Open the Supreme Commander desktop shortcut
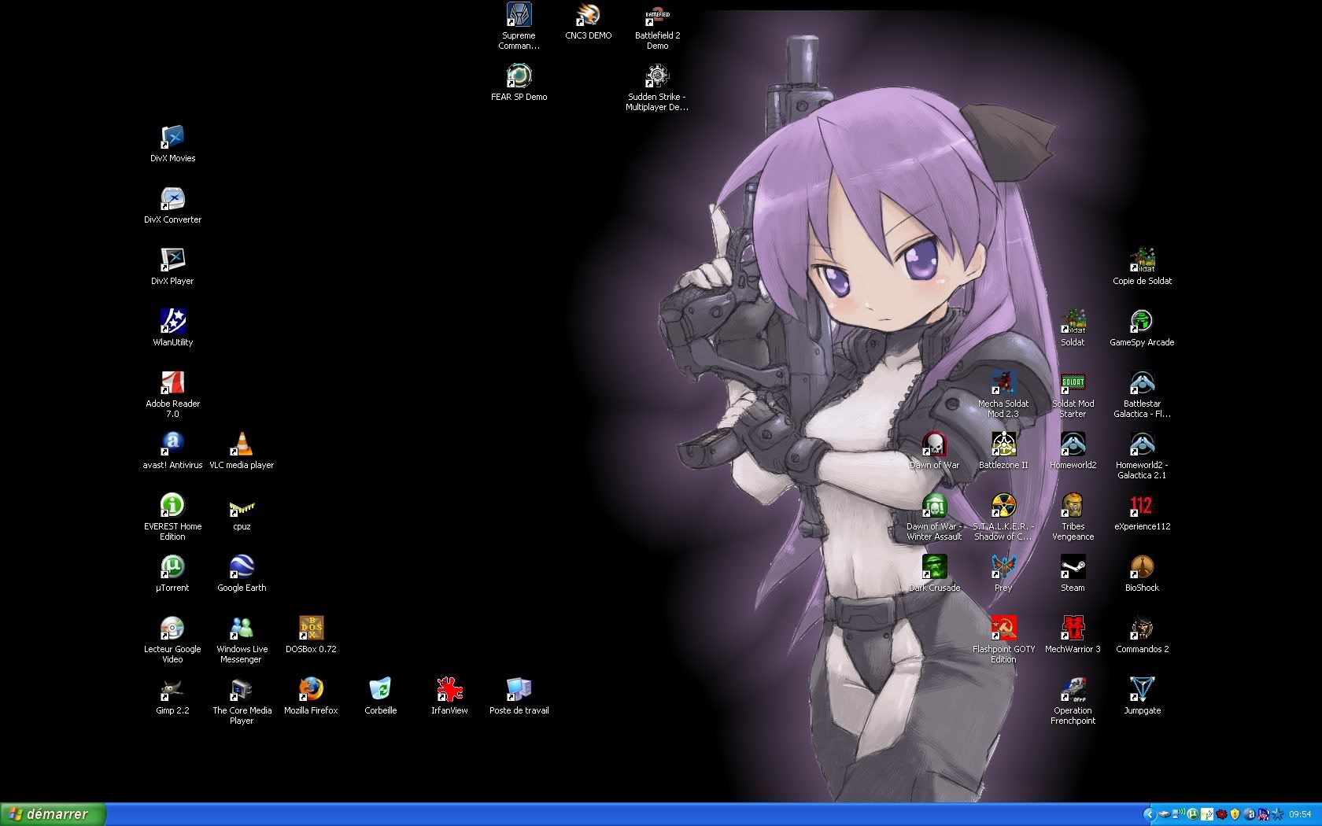 point(519,14)
